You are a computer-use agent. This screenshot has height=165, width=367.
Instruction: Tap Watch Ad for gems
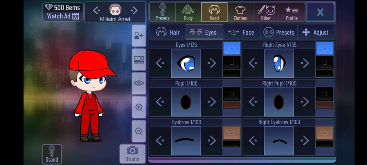(x=63, y=16)
